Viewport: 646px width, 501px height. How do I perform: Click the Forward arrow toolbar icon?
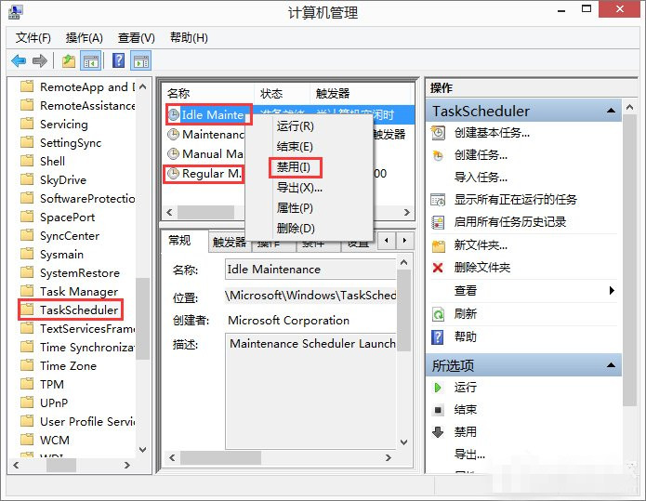[40, 61]
